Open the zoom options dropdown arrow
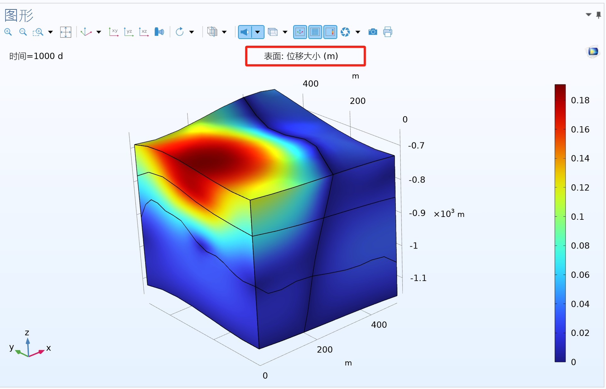The height and width of the screenshot is (389, 606). point(50,32)
